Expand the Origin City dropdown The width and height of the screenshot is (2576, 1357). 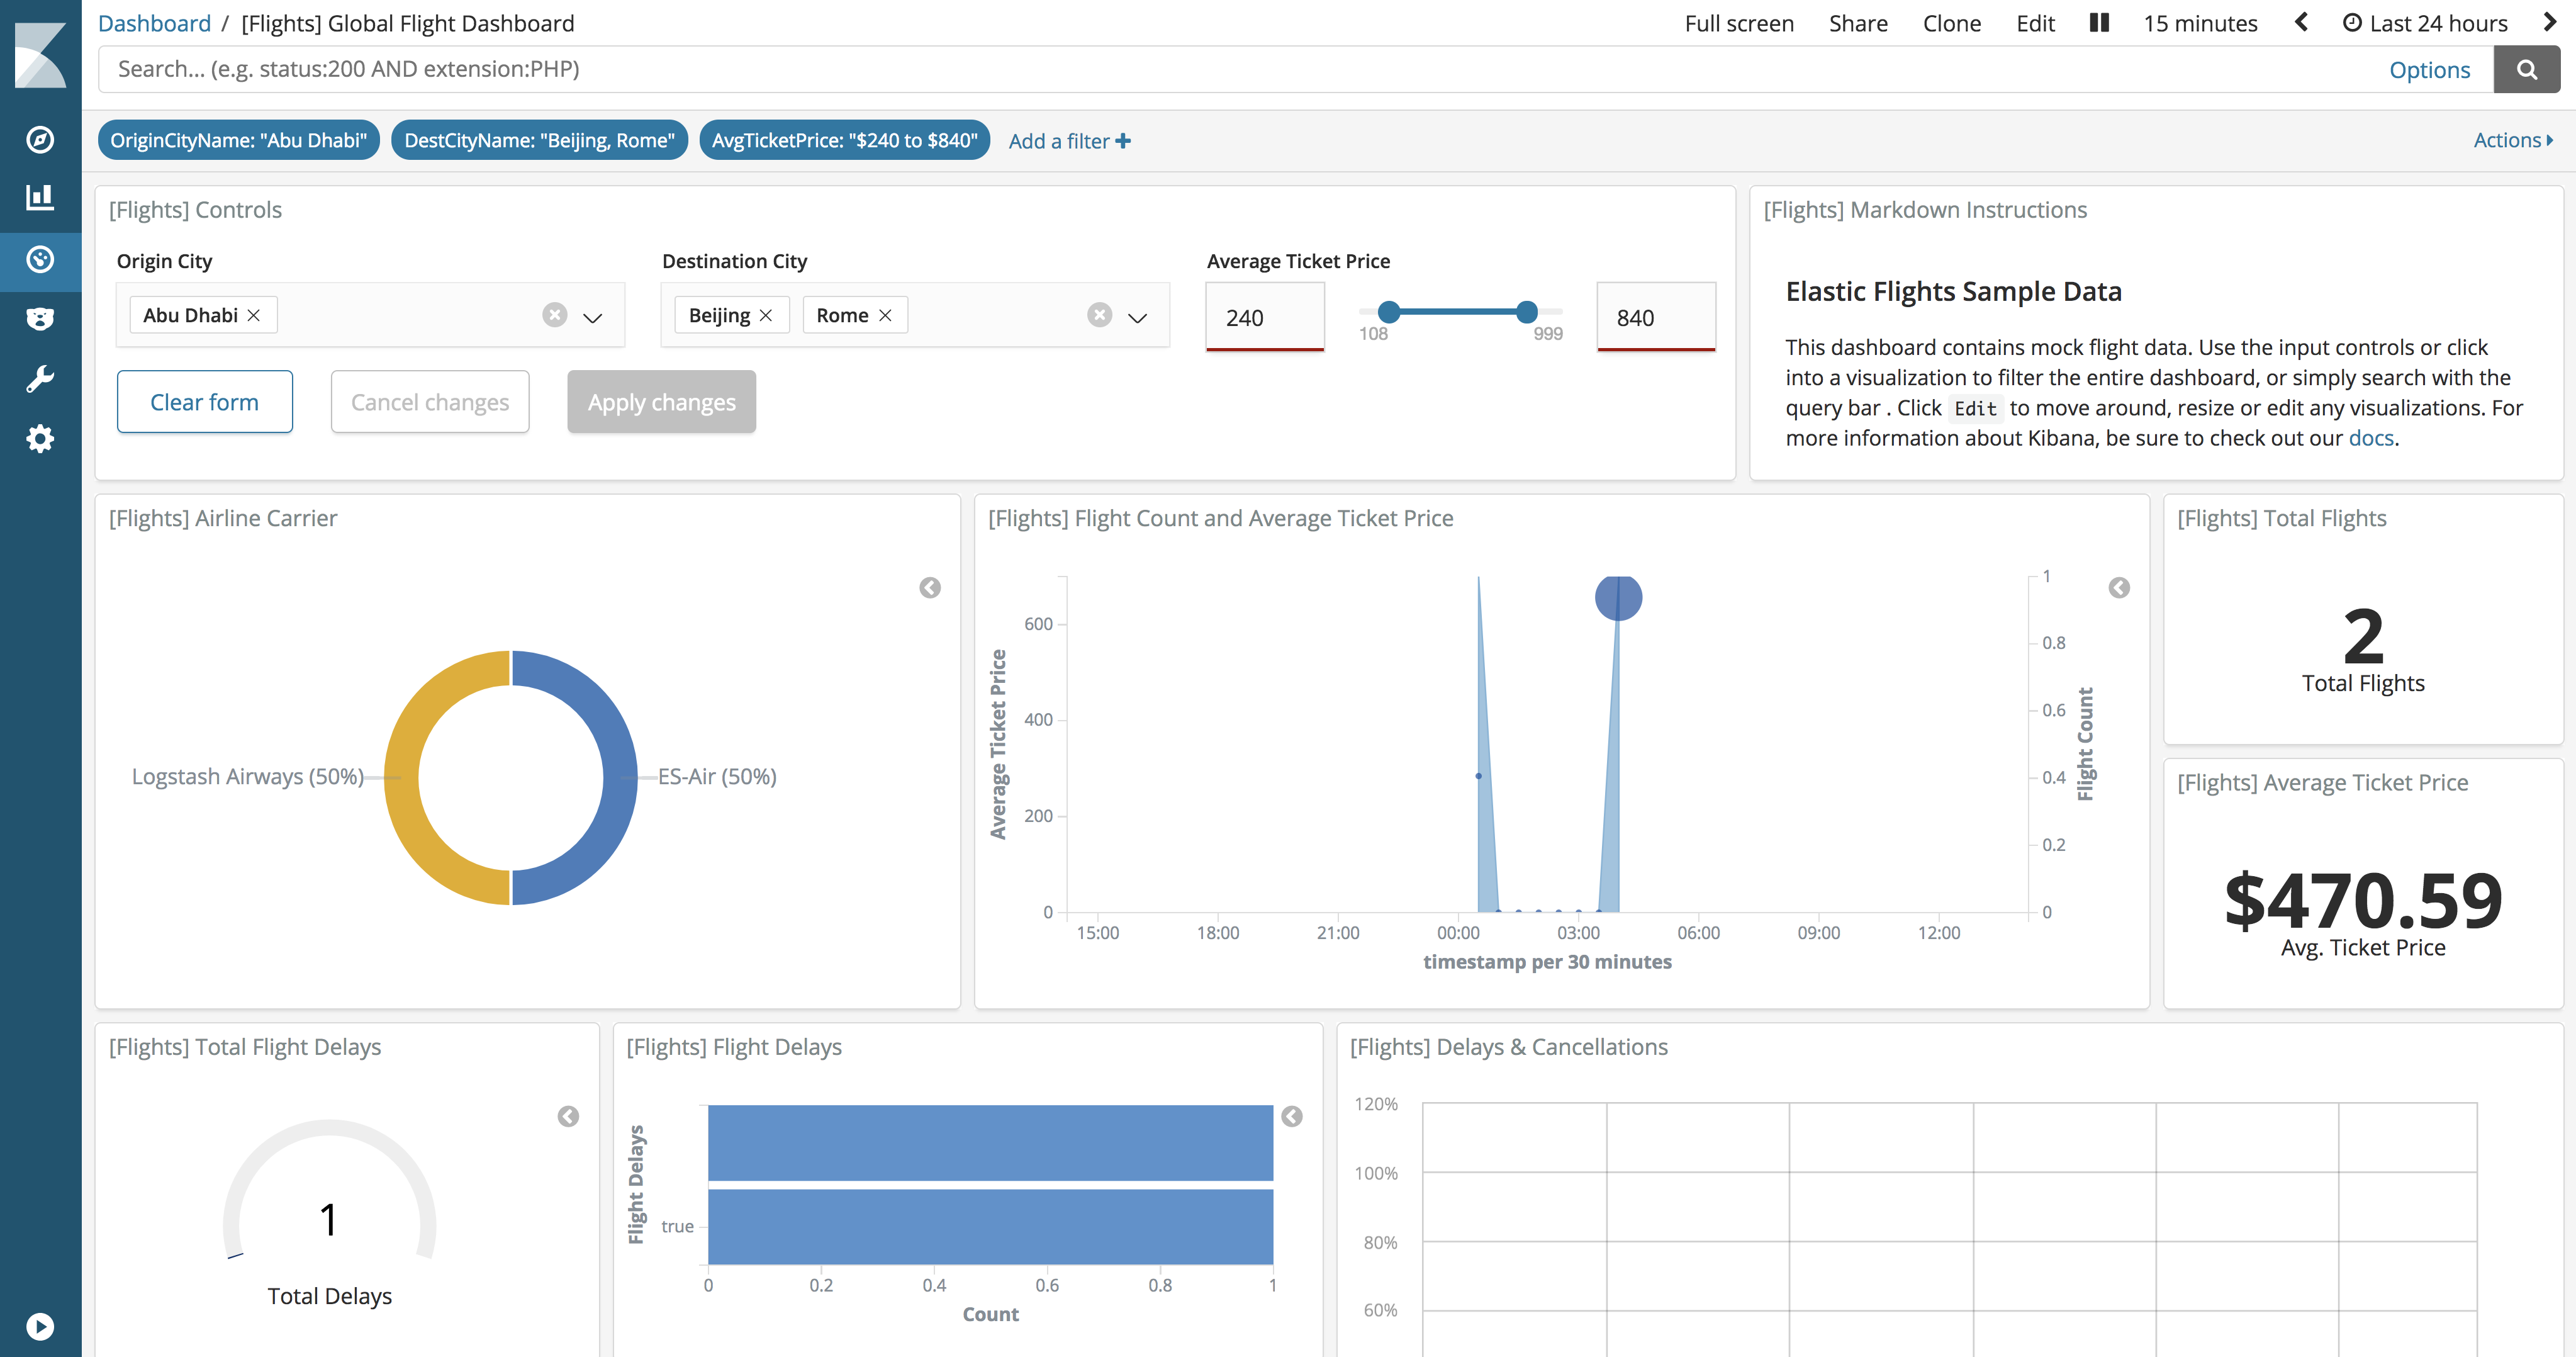pos(593,318)
